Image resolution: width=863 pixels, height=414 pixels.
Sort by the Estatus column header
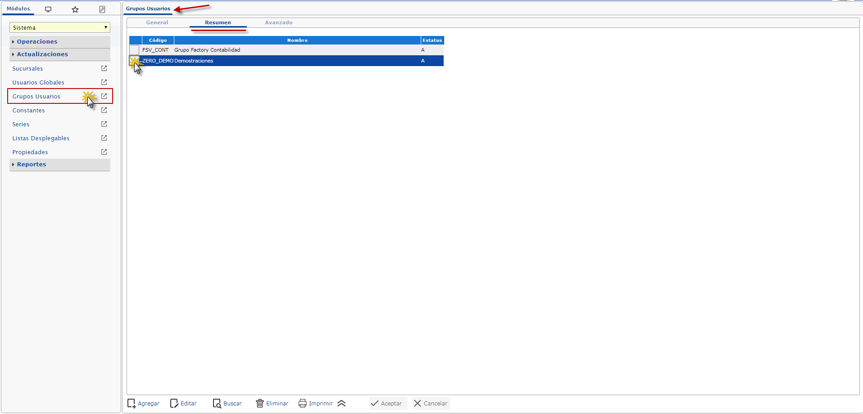[x=432, y=40]
